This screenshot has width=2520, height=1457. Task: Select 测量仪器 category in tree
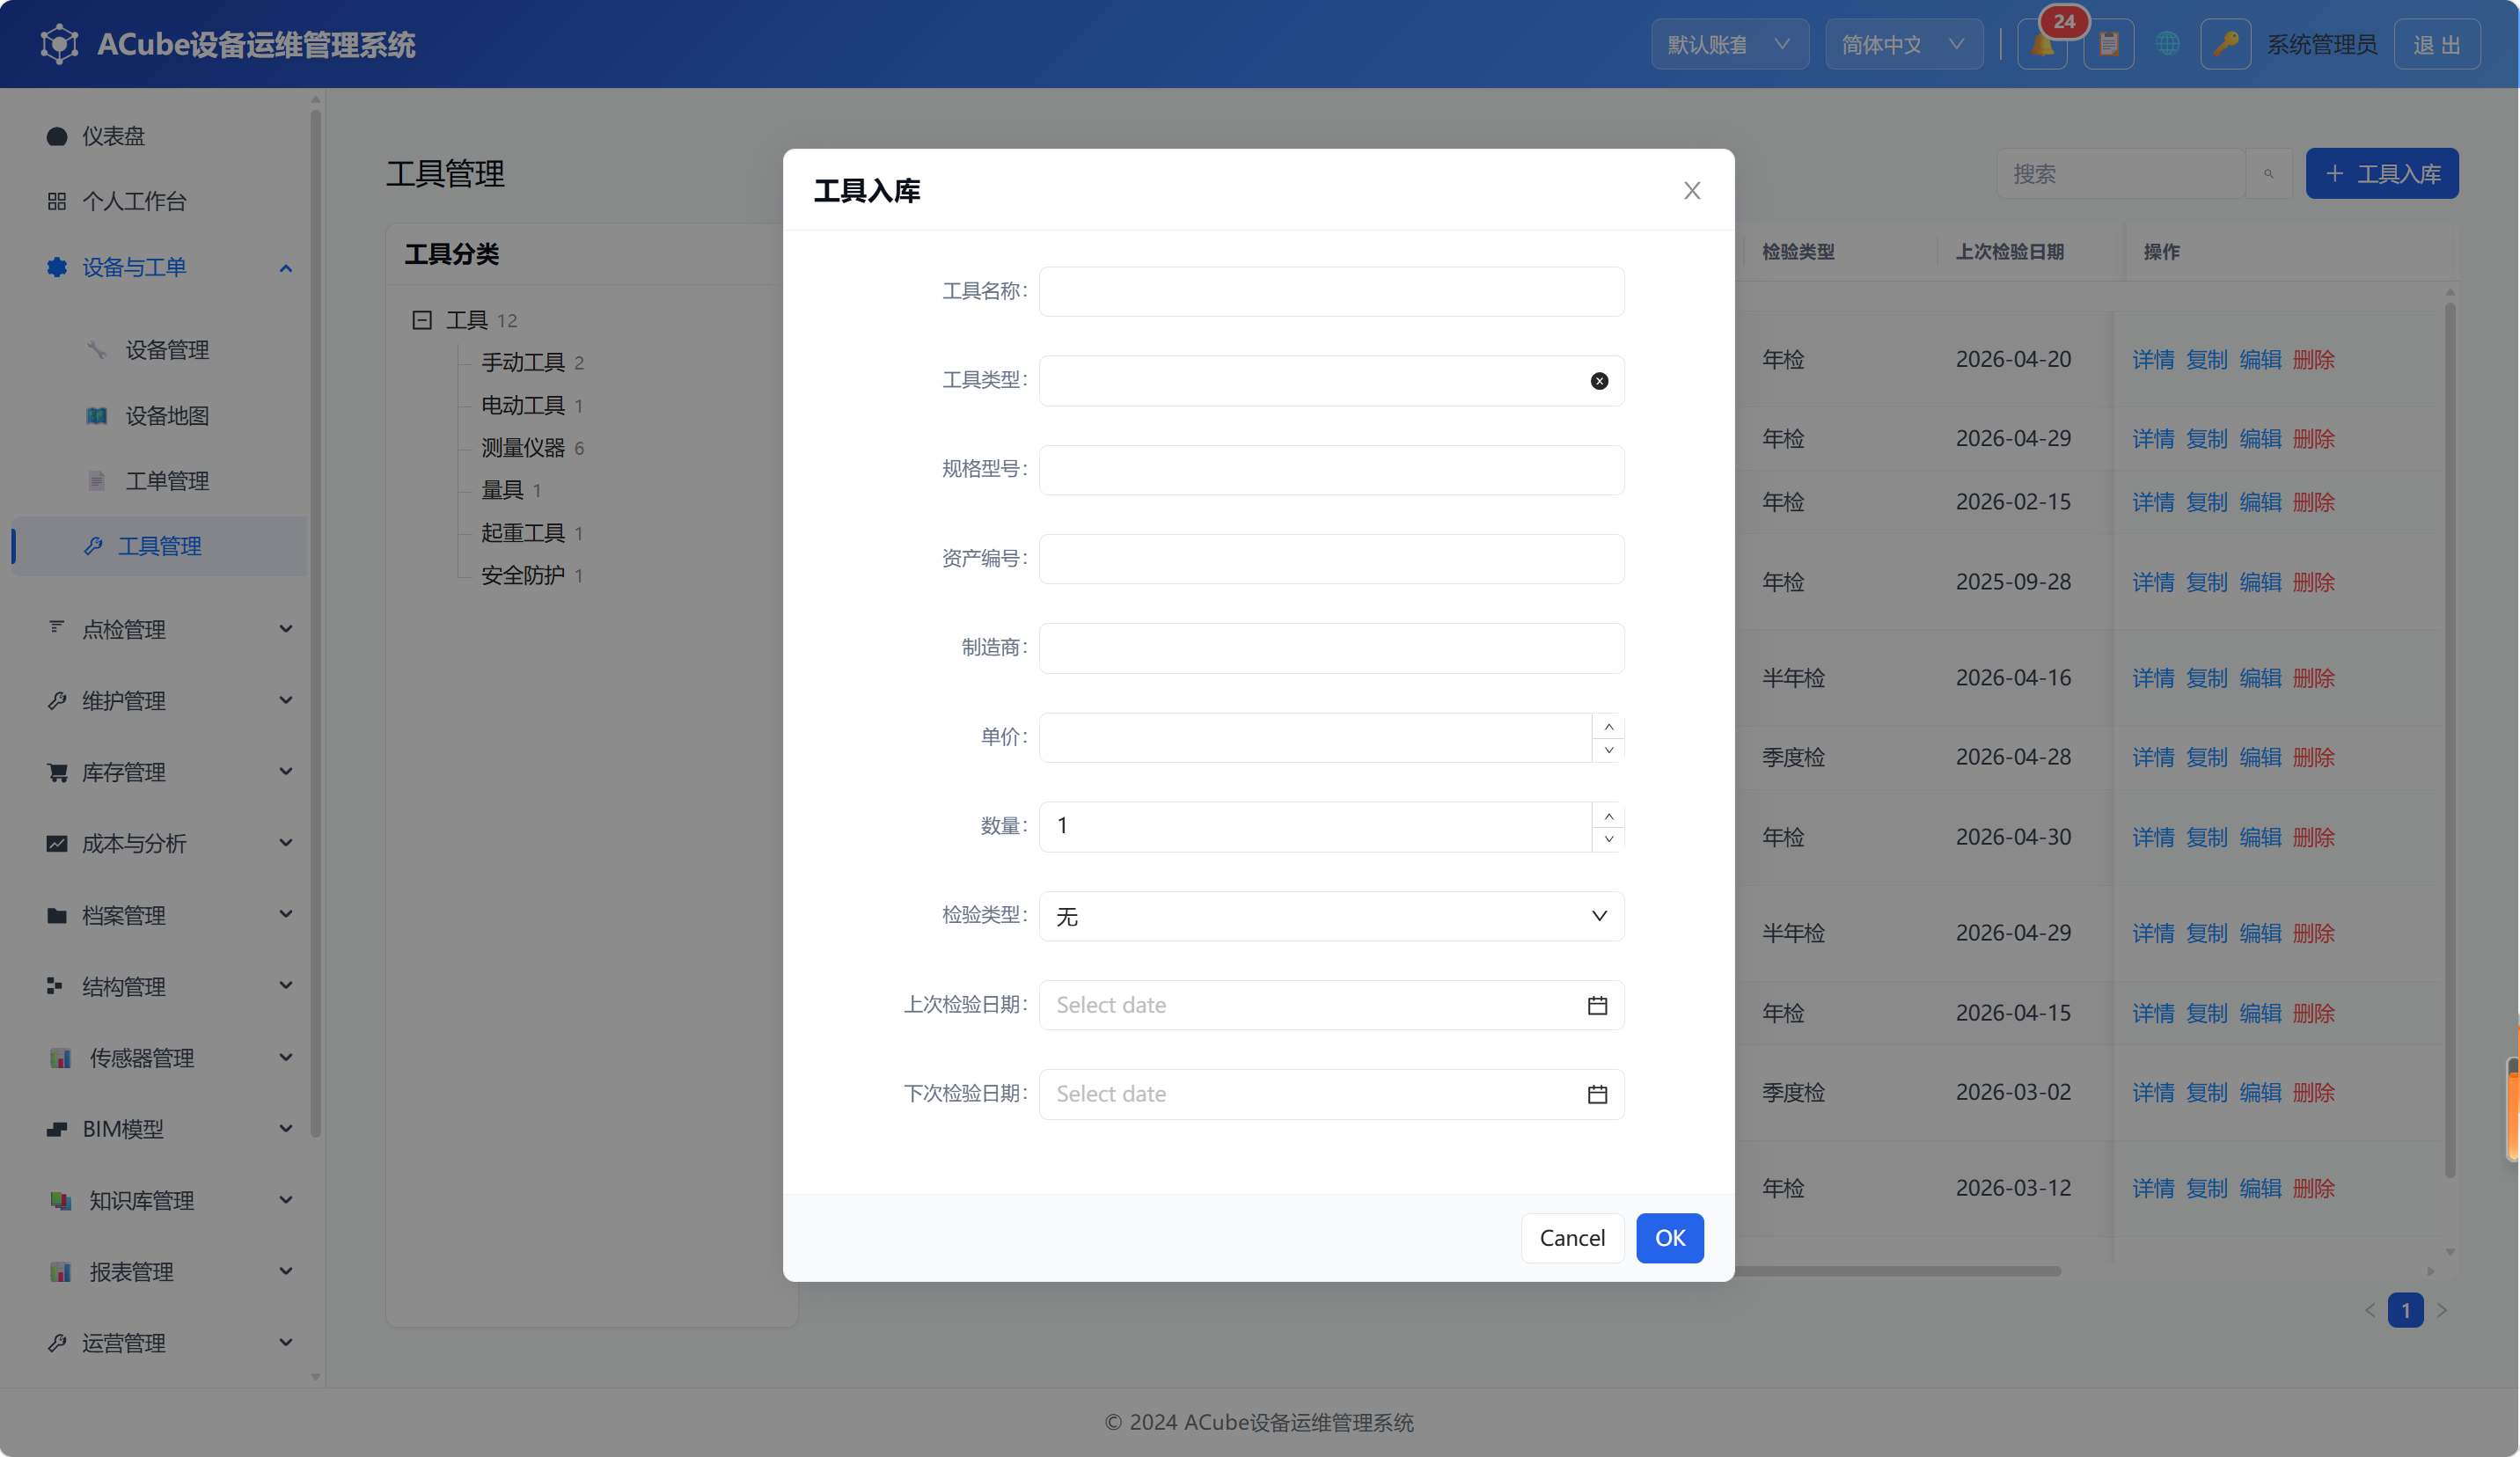(x=523, y=447)
